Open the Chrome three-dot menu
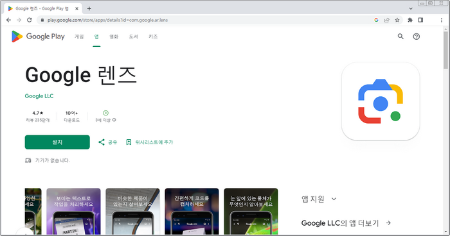This screenshot has height=236, width=450. pyautogui.click(x=442, y=20)
